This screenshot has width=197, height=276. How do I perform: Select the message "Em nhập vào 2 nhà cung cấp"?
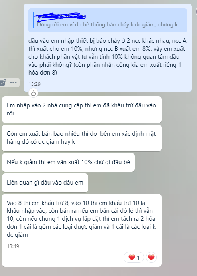[x=81, y=109]
